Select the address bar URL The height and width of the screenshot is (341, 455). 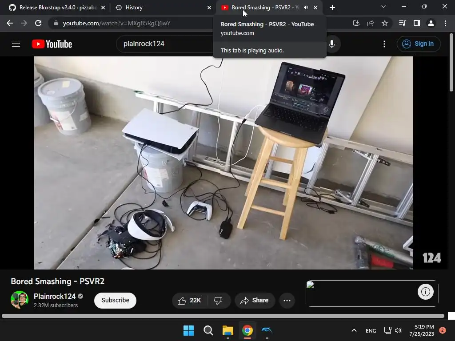tap(116, 23)
